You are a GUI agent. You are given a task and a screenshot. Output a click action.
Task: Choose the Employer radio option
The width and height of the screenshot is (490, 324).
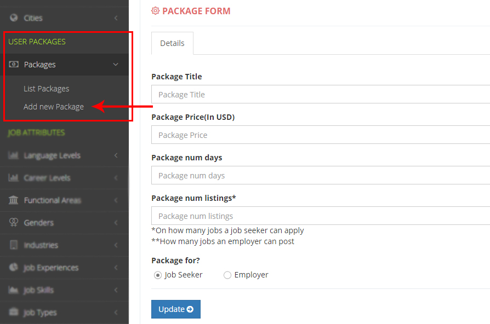coord(227,275)
